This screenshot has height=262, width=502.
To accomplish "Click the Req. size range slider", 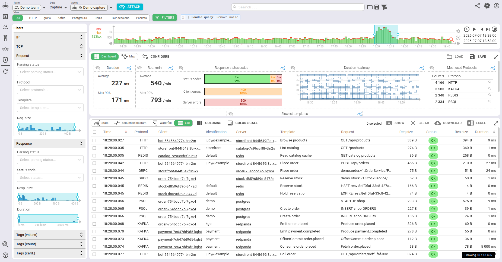I will (47, 127).
